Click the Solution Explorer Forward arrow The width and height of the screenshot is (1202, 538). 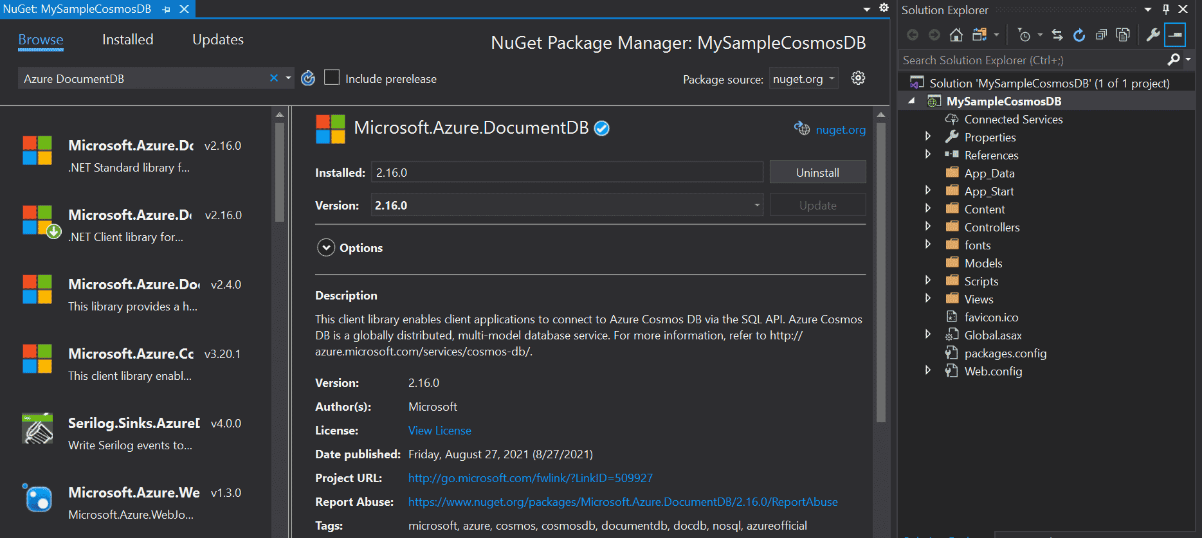pyautogui.click(x=934, y=35)
